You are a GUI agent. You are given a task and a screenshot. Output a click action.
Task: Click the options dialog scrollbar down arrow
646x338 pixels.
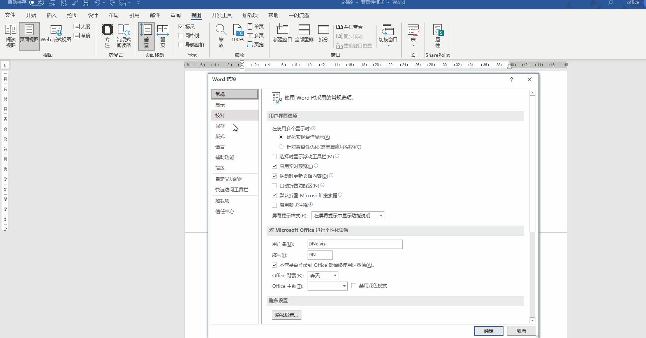[532, 320]
